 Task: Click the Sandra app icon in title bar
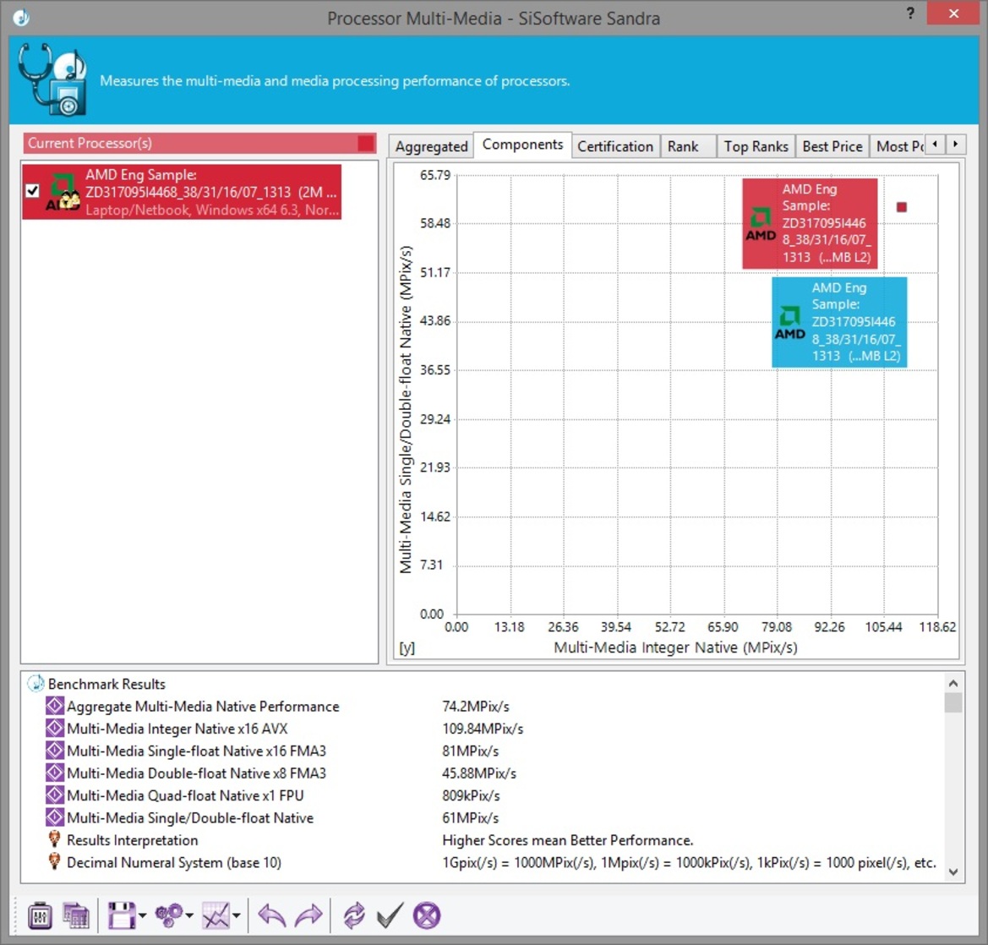point(21,18)
